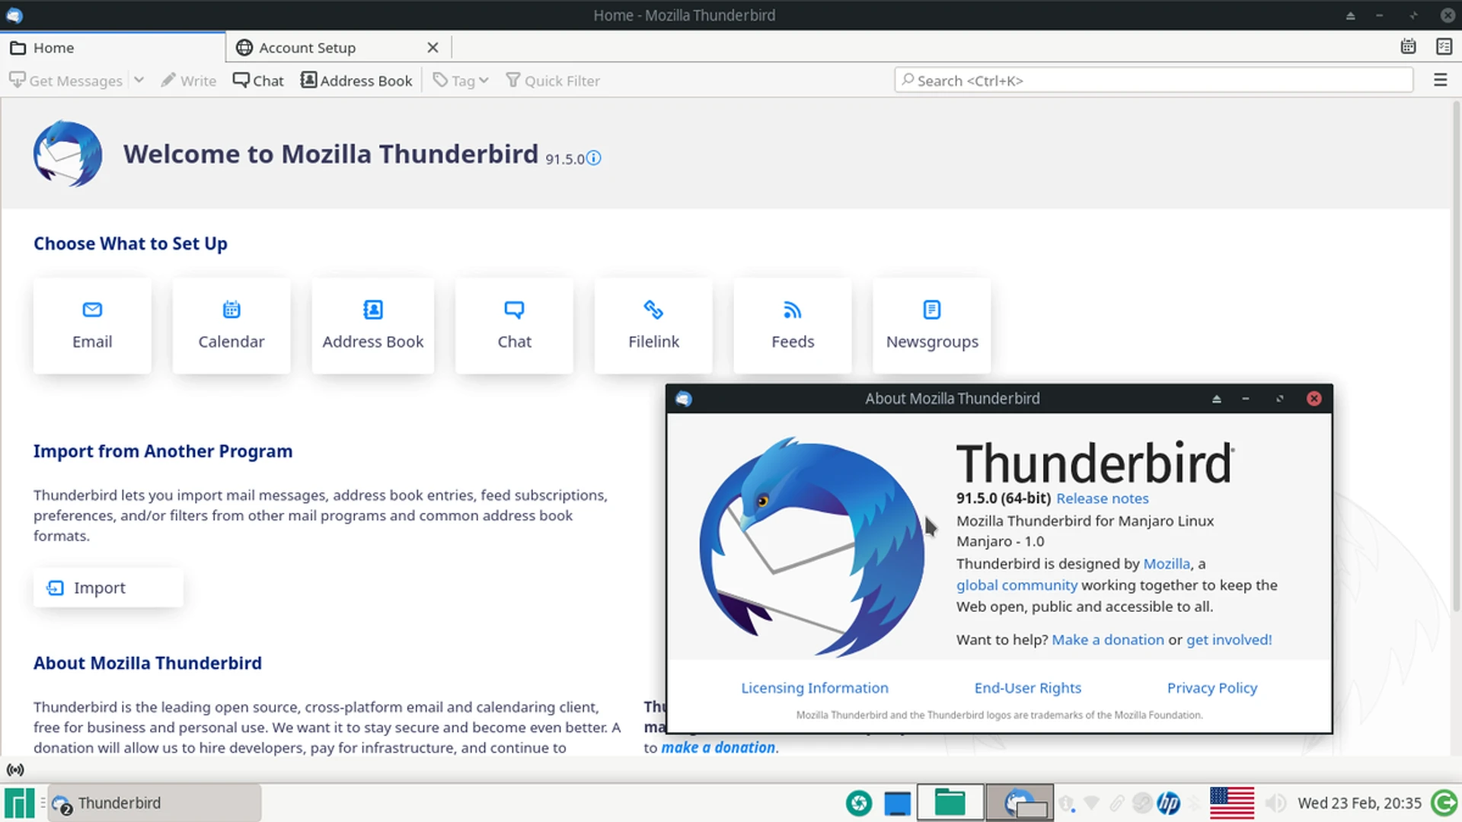Viewport: 1462px width, 822px height.
Task: Open Calendar setup card
Action: [x=231, y=326]
